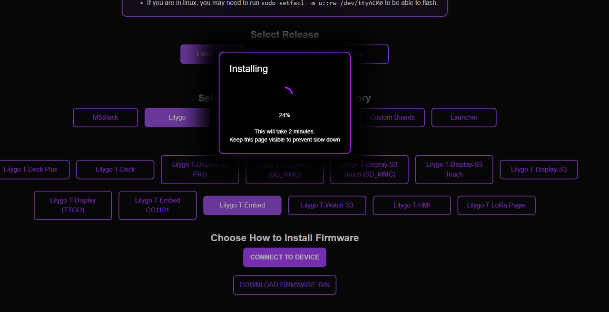Click the 'Select Release' heading
Viewport: 609px width, 312px height.
tap(285, 35)
